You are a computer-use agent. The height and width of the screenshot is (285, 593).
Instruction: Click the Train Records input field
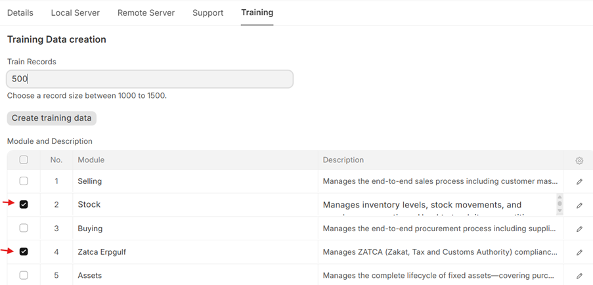(150, 79)
